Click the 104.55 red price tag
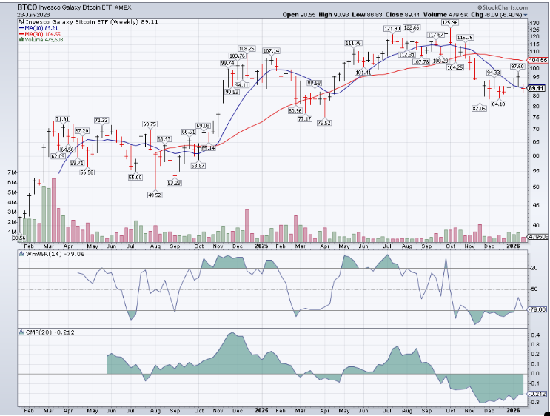Viewport: 550px width, 416px height. (x=537, y=60)
